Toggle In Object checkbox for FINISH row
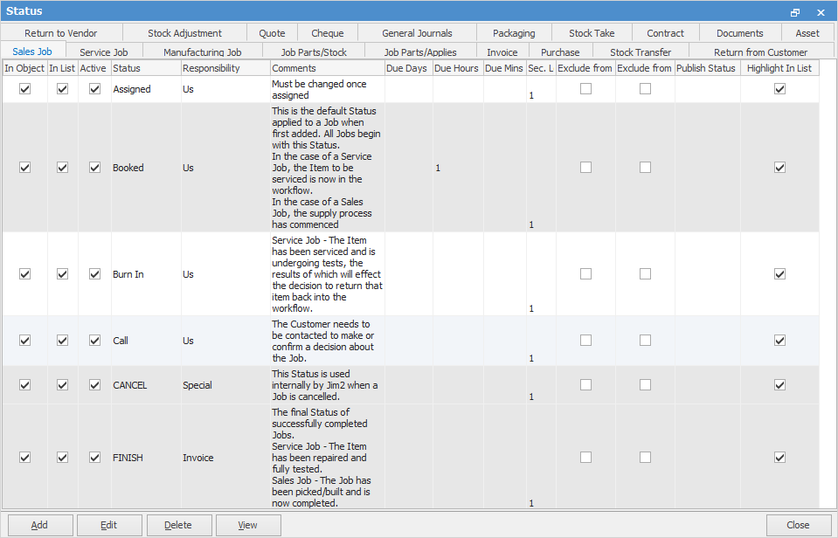This screenshot has width=838, height=538. point(24,458)
